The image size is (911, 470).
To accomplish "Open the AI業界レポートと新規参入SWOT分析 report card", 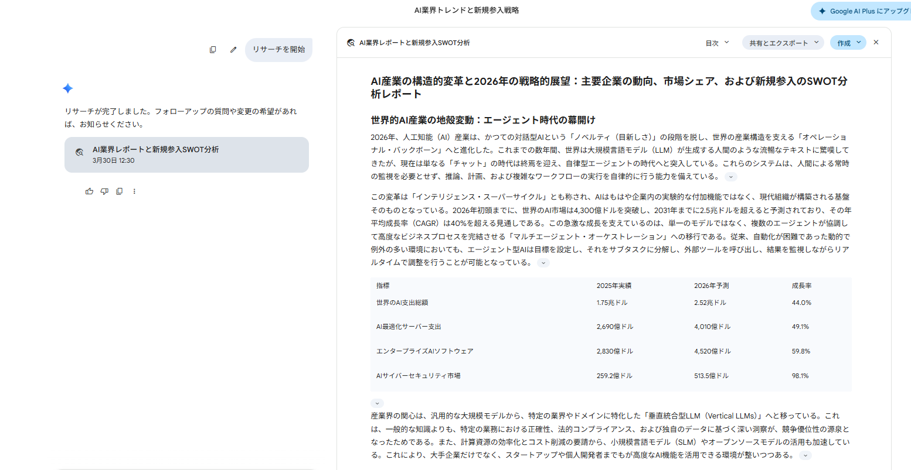I will 186,155.
